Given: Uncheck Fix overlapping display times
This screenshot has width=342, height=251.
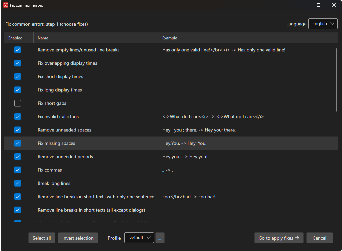Looking at the screenshot, I should click(x=17, y=63).
